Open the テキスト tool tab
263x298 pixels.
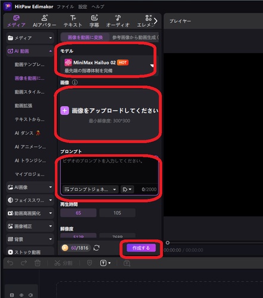point(73,21)
